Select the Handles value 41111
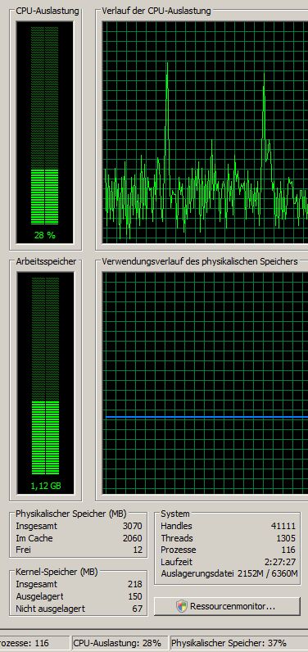Viewport: 308px width, 652px height. pos(283,526)
